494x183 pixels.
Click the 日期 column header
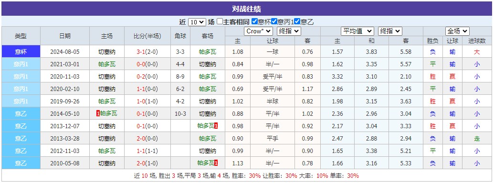tap(65, 36)
